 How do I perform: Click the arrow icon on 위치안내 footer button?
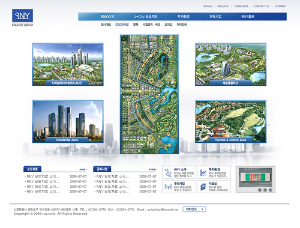click(202, 209)
